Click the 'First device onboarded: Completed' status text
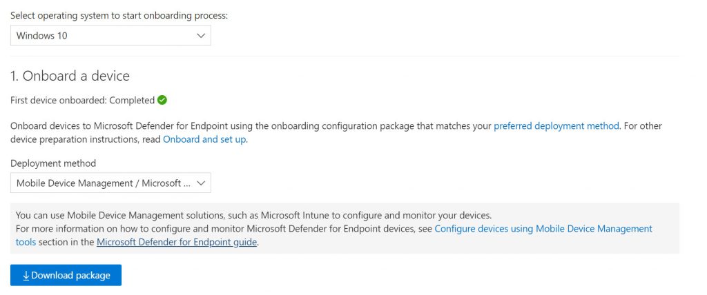707x295 pixels. tap(83, 100)
